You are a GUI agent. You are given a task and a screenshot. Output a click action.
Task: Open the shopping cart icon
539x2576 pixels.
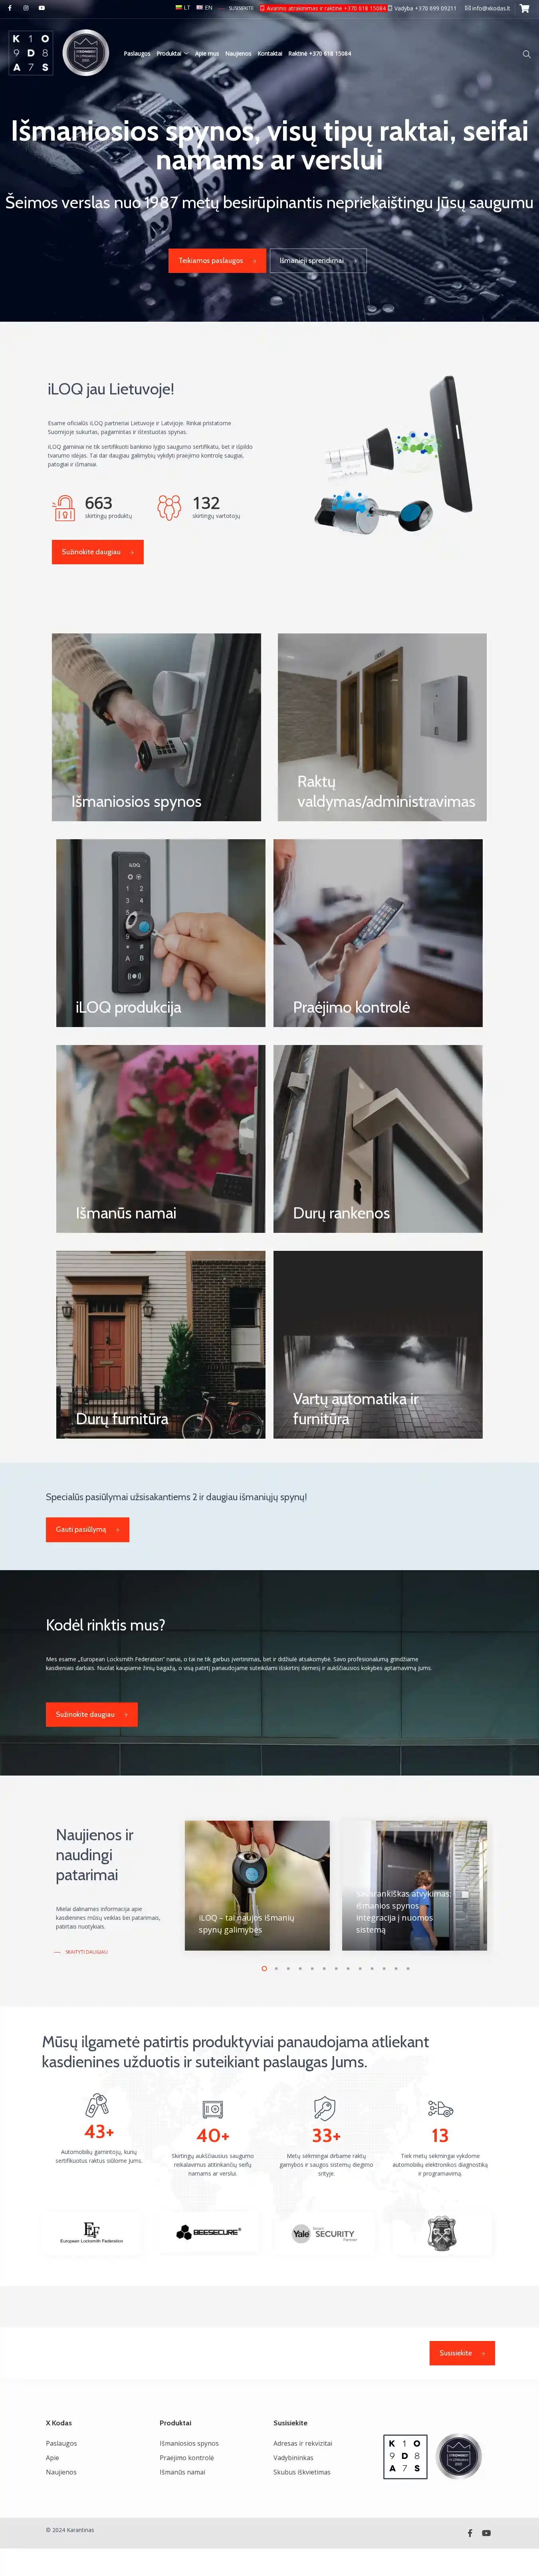[x=524, y=8]
